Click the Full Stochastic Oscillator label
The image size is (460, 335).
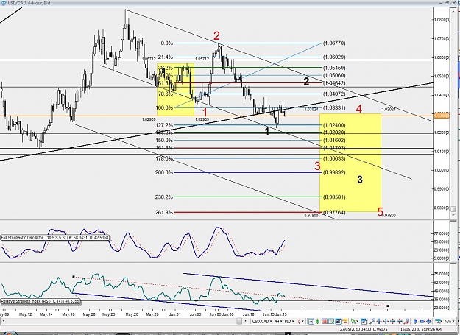(x=54, y=237)
